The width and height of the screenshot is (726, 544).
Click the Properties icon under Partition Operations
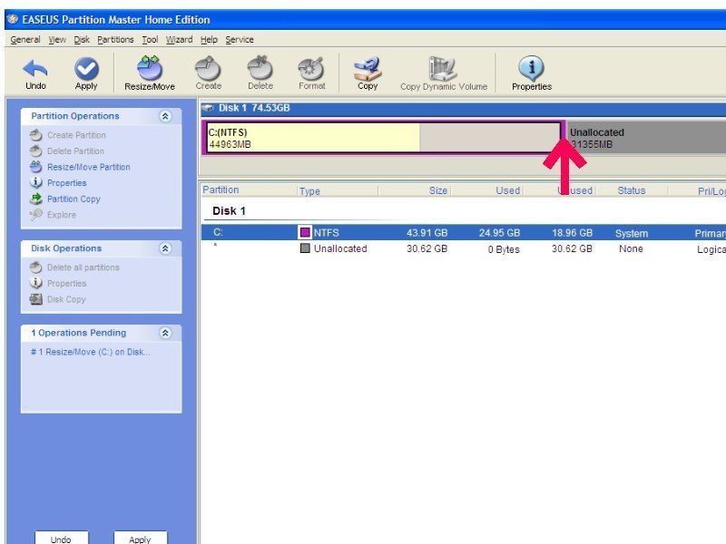[35, 183]
